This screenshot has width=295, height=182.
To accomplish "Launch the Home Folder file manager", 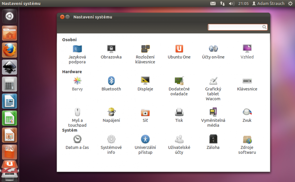I will (9, 33).
